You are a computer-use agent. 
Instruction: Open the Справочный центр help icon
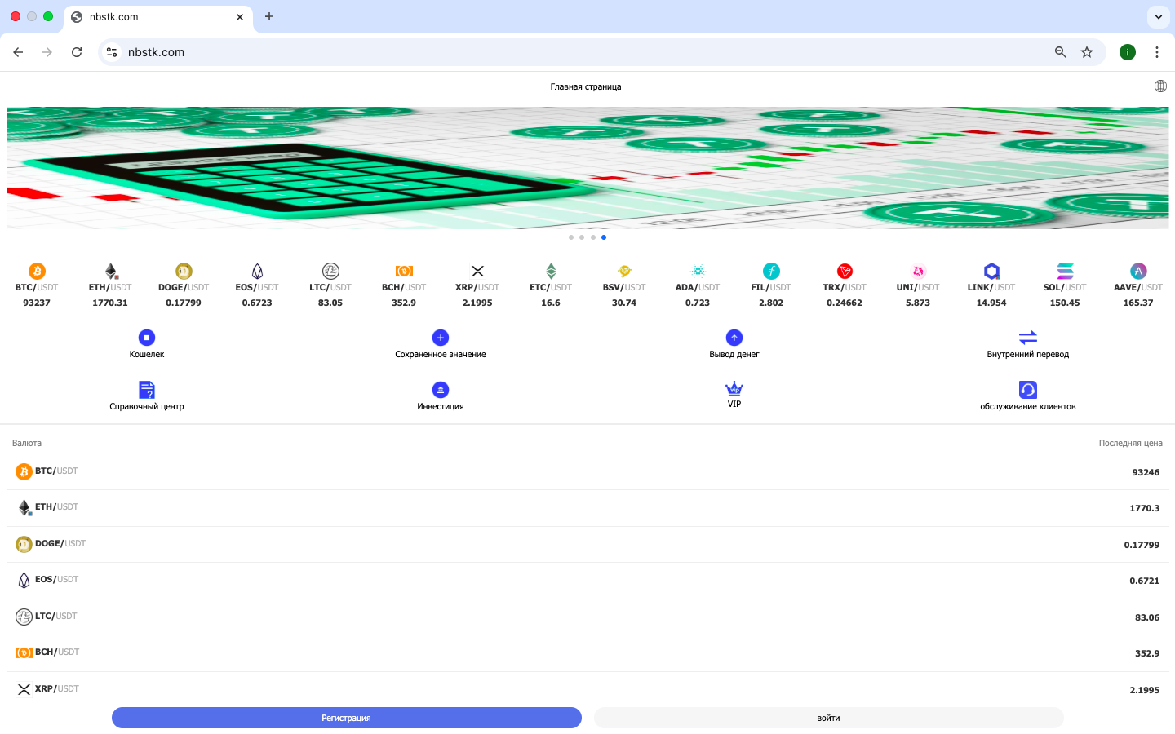tap(147, 390)
